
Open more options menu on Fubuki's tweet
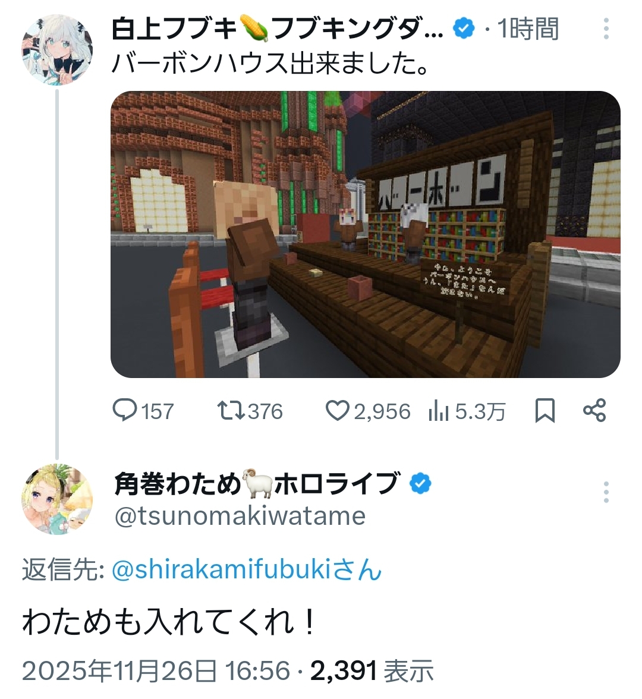pos(606,29)
